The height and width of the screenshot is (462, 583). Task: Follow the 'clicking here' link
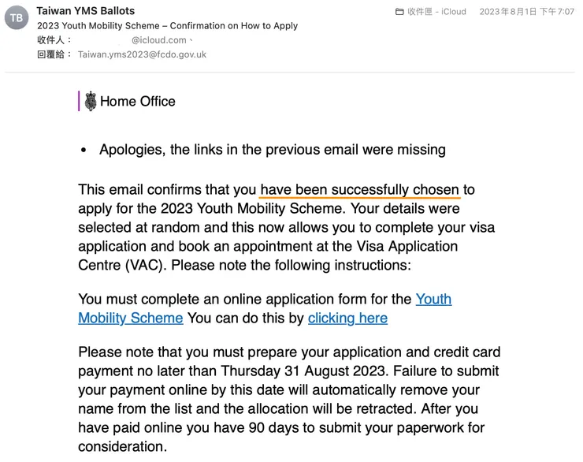click(347, 319)
